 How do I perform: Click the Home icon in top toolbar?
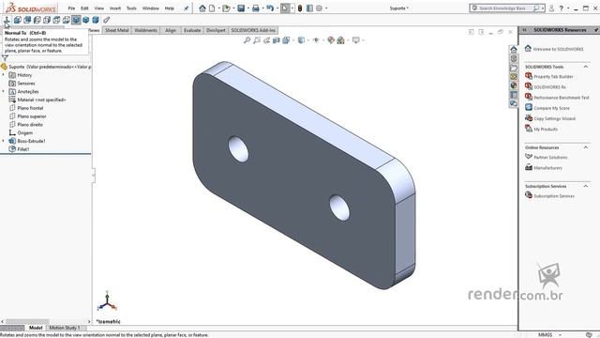coord(202,8)
